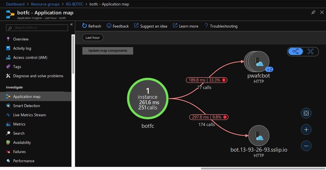Viewport: 326px width, 170px height.
Task: Click the 174 calls text
Action: [x=206, y=124]
